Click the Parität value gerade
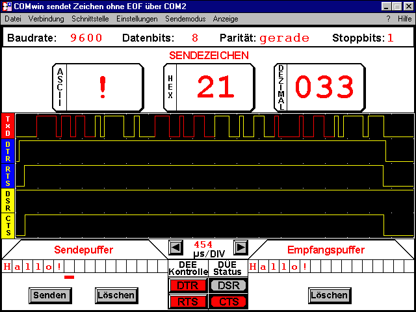 click(284, 38)
